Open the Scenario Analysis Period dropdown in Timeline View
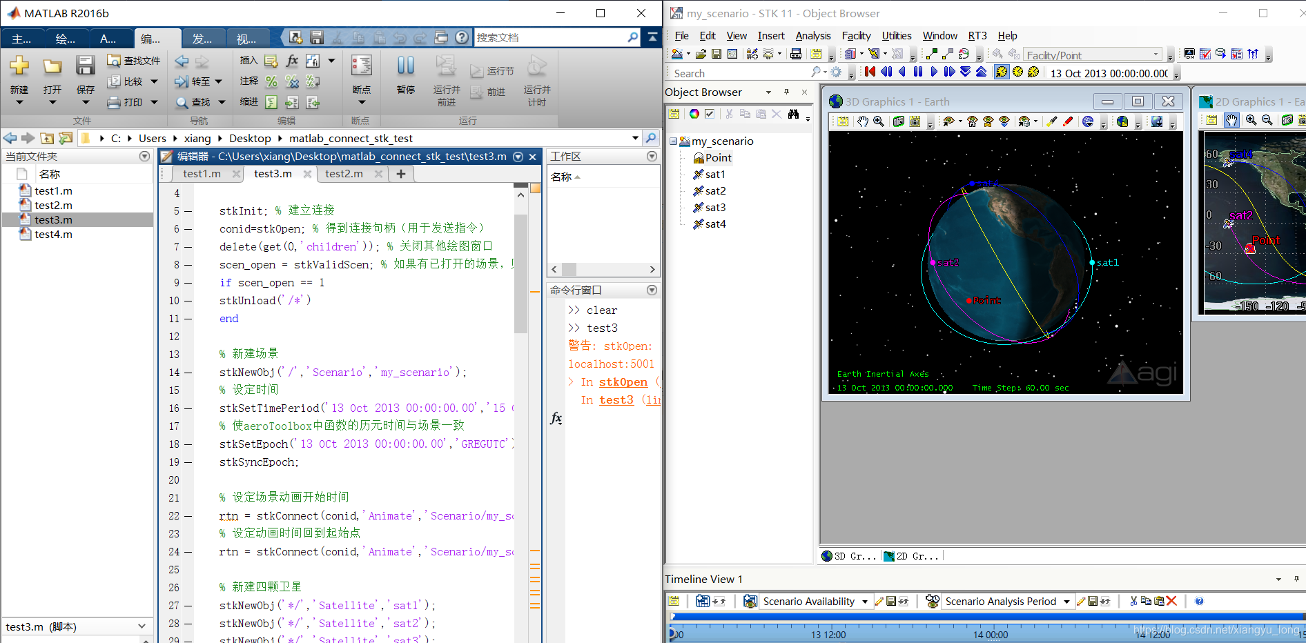The width and height of the screenshot is (1306, 643). 1067,601
